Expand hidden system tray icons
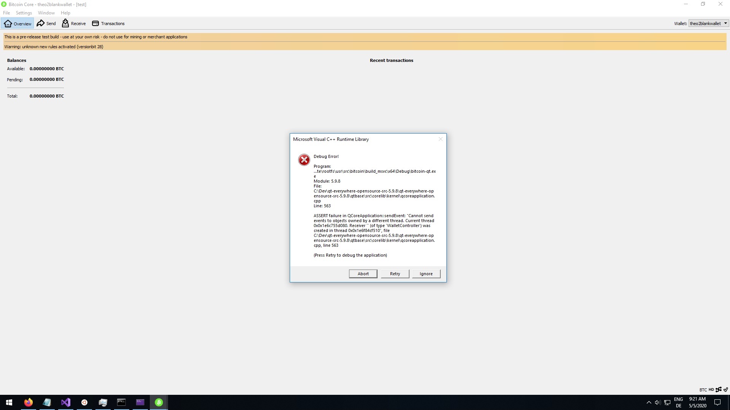 pyautogui.click(x=649, y=402)
